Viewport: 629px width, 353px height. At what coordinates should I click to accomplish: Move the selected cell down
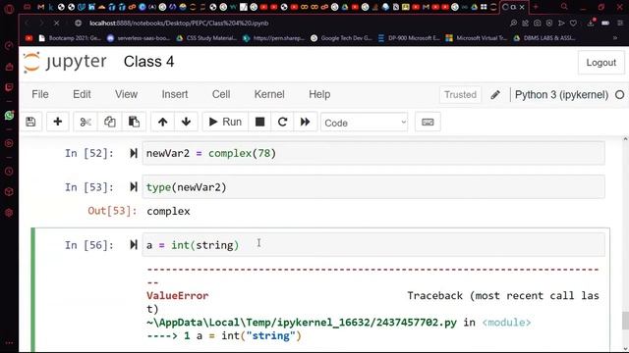186,122
